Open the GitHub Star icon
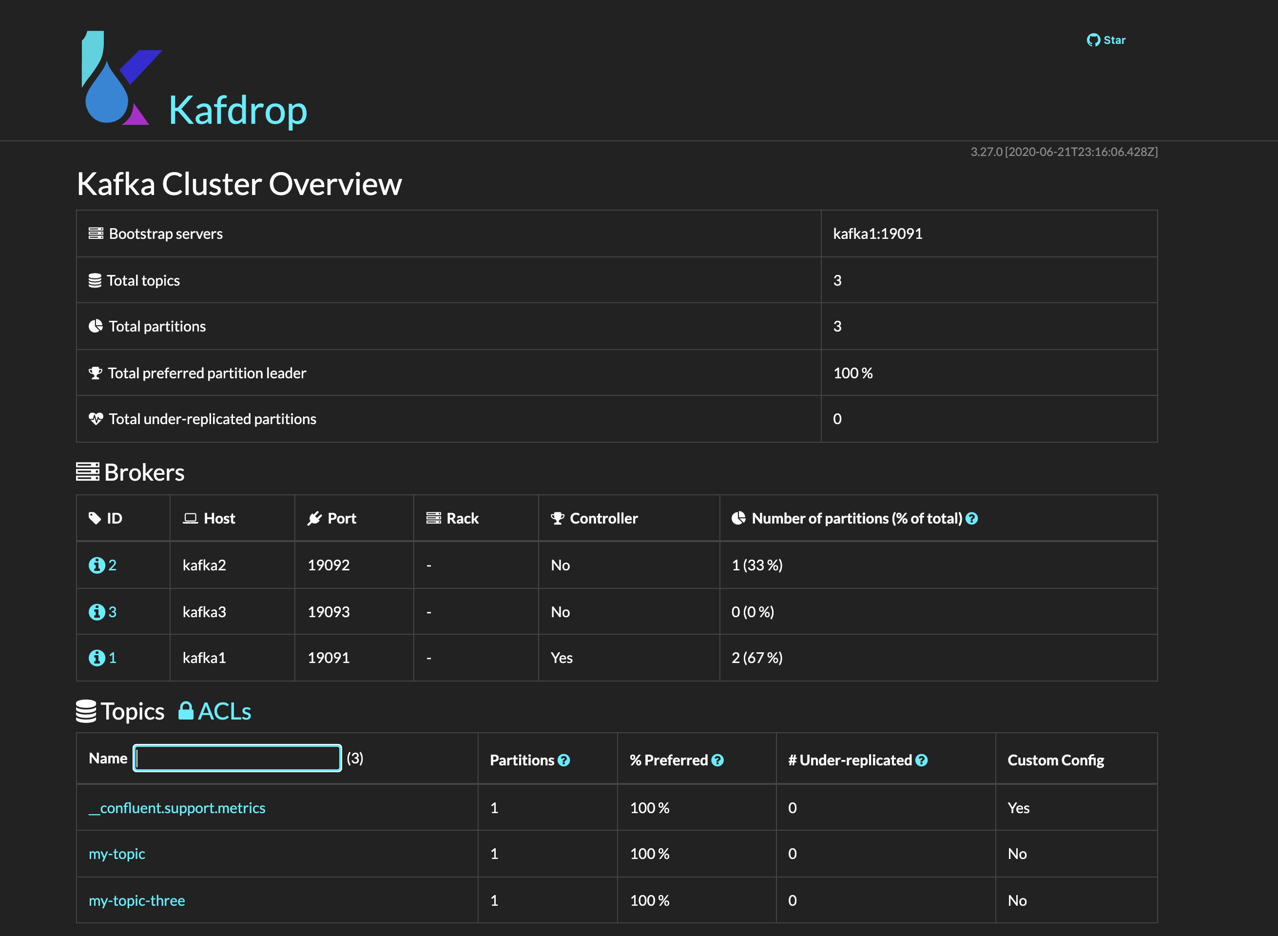The image size is (1278, 936). coord(1094,39)
